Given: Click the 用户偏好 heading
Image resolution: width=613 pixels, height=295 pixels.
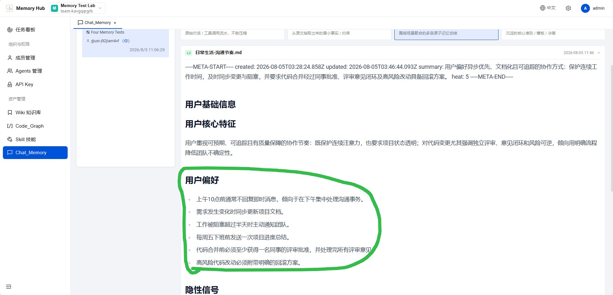Looking at the screenshot, I should (x=202, y=180).
